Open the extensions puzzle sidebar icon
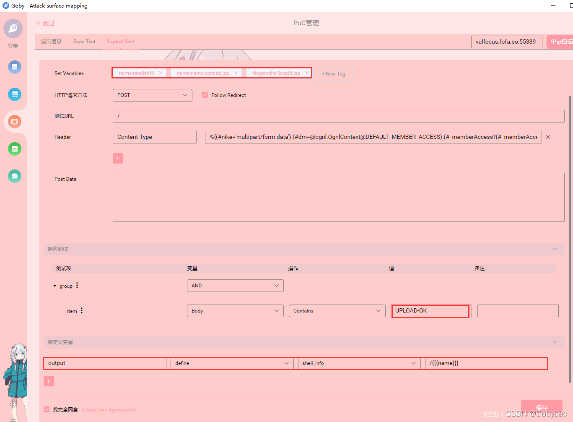 (x=15, y=176)
